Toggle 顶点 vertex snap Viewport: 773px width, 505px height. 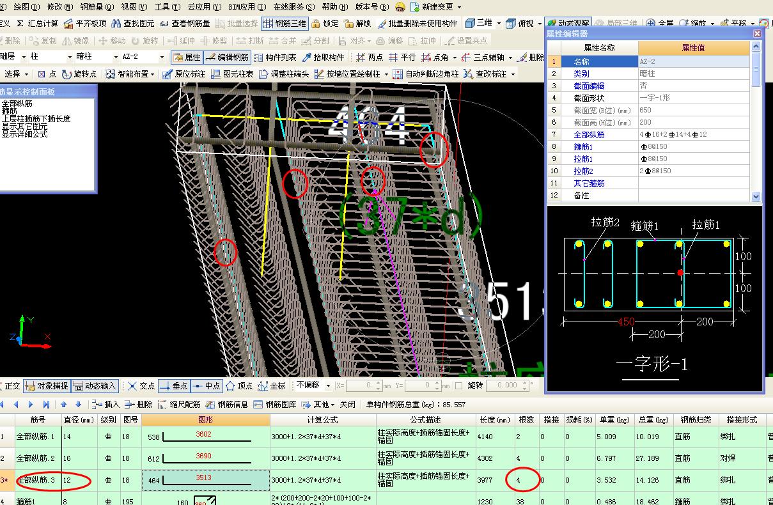coord(239,385)
